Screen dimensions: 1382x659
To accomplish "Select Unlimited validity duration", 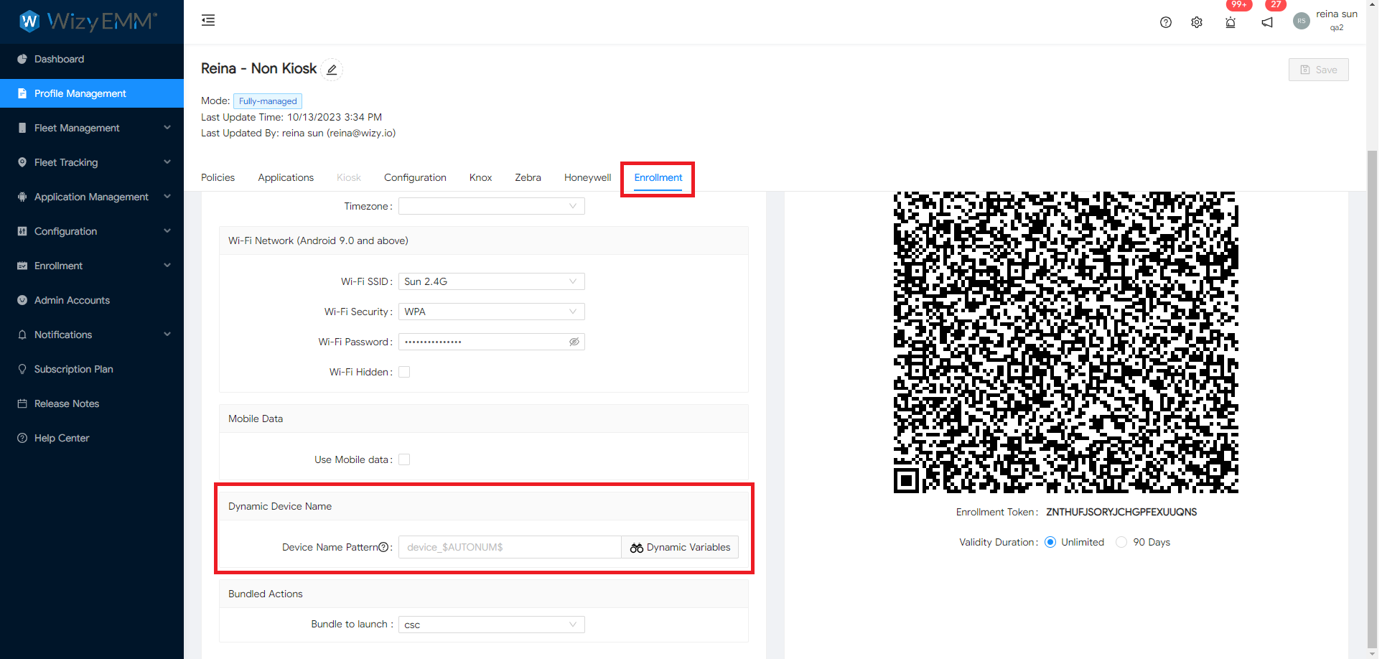I will click(x=1050, y=542).
